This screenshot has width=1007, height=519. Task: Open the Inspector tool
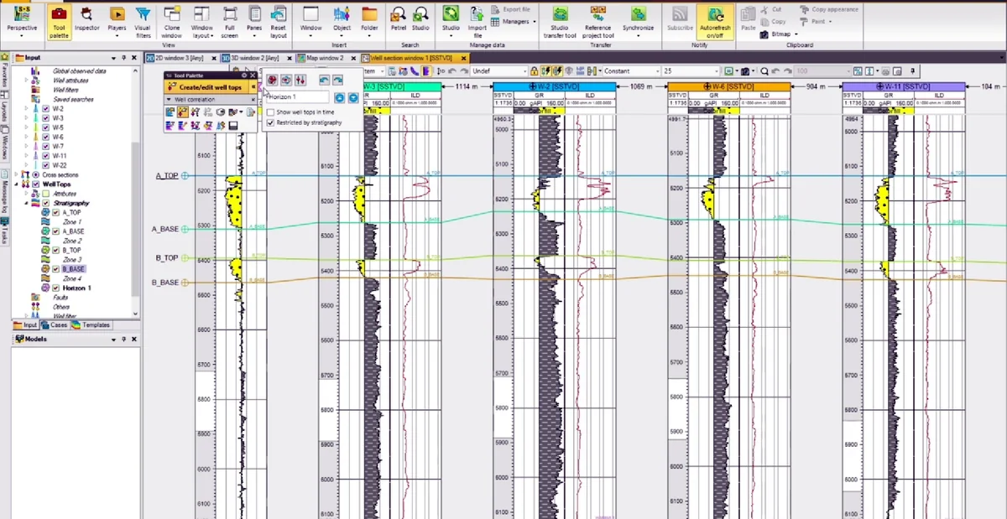(86, 21)
